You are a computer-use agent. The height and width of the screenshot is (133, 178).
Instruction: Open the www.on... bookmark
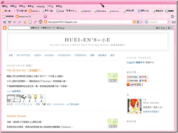tap(115, 11)
